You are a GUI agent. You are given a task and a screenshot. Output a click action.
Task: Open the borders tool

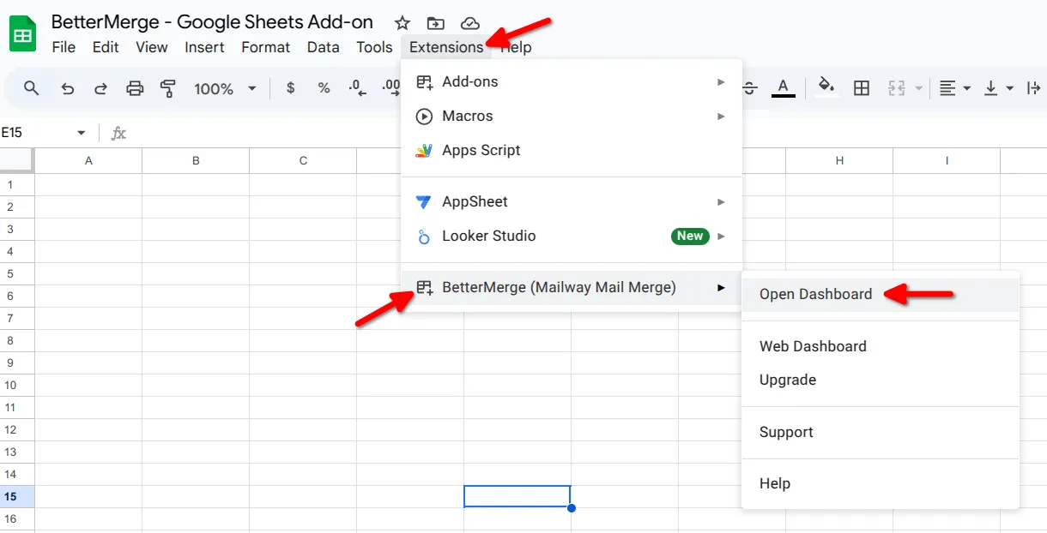click(x=861, y=87)
